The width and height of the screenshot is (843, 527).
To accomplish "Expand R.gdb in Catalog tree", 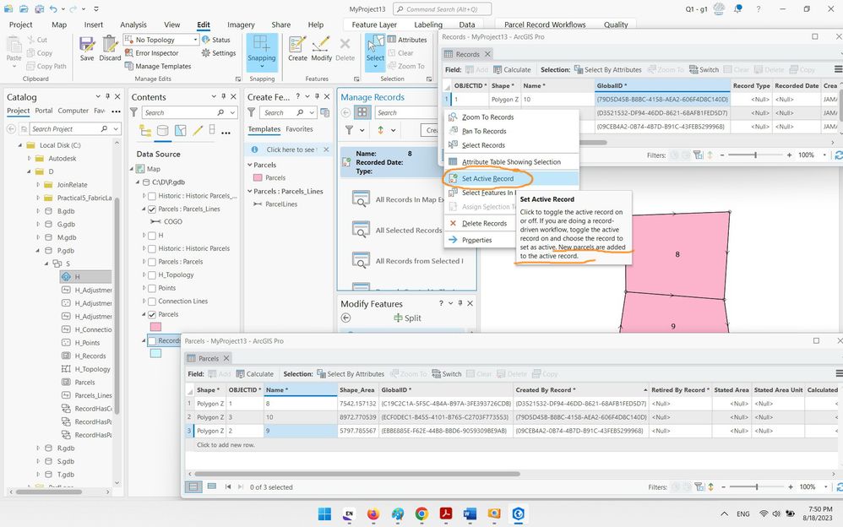I will [x=38, y=448].
